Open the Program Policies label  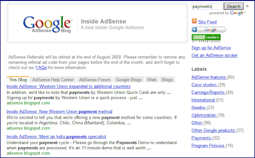coord(208,145)
